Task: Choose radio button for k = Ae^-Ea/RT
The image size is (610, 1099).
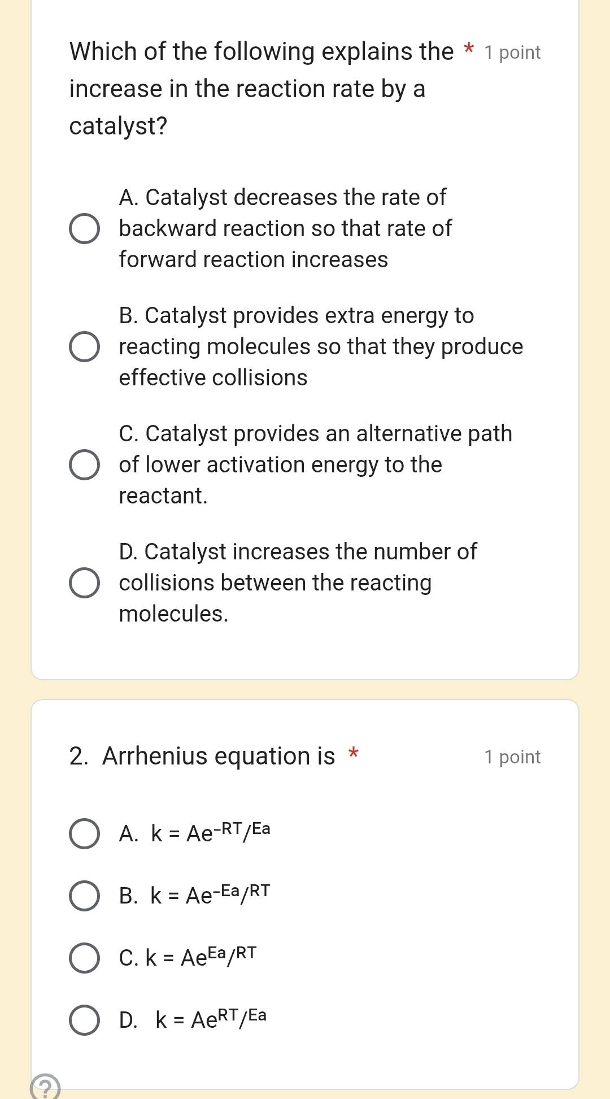Action: (x=85, y=896)
